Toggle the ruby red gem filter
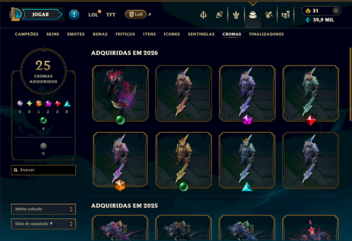This screenshot has height=241, width=352. point(58,103)
